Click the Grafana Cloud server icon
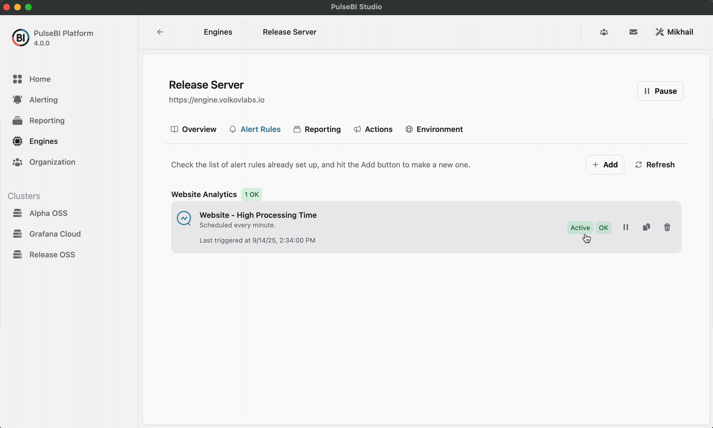 pos(17,234)
